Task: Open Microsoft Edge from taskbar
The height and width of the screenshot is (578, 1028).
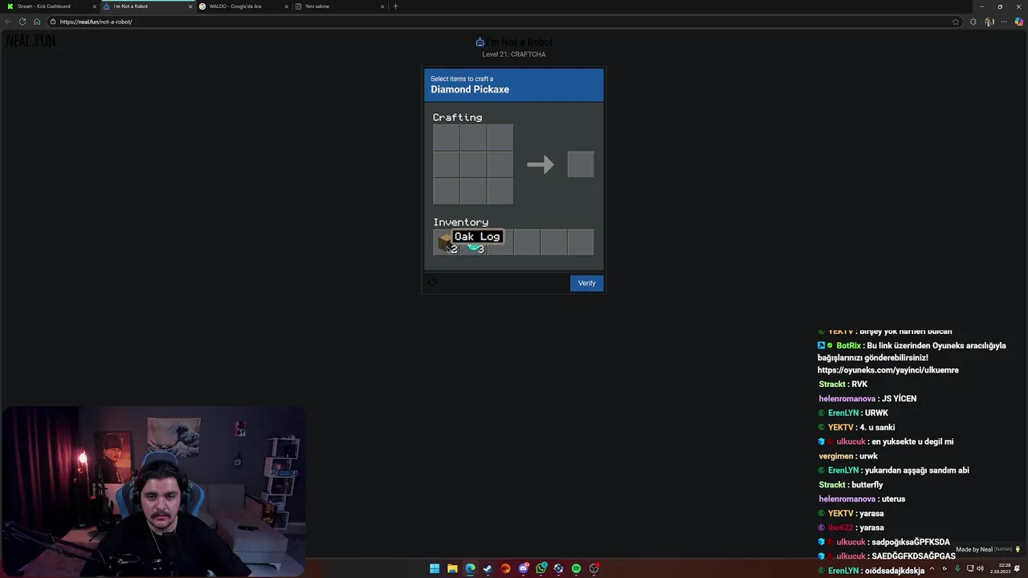Action: (470, 568)
